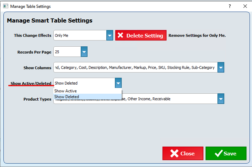The image size is (252, 167).
Task: Click the Show Active/Deleted field showing 'Show Deleted'
Action: [84, 83]
